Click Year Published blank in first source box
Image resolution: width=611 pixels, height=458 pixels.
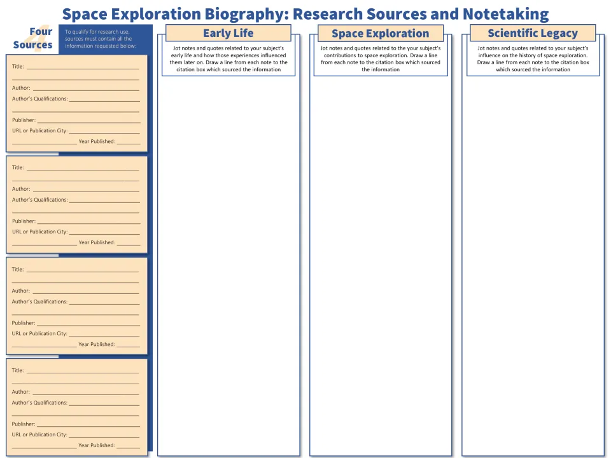click(129, 141)
